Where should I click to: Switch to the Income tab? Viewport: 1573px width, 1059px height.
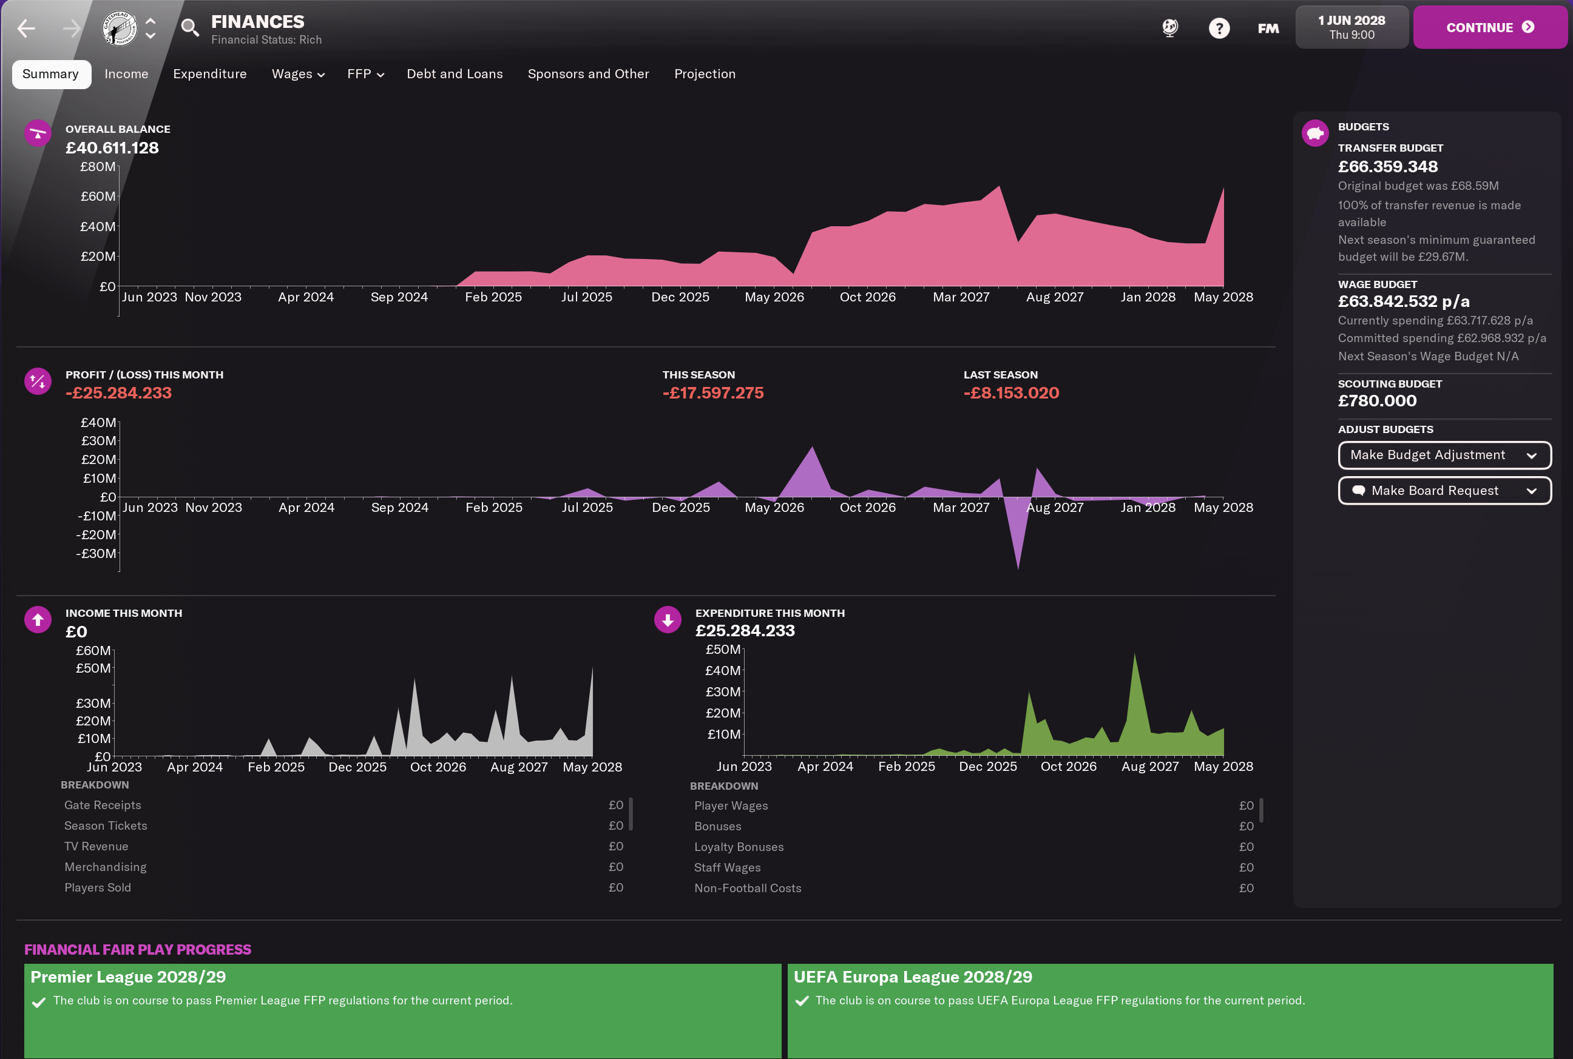coord(126,73)
